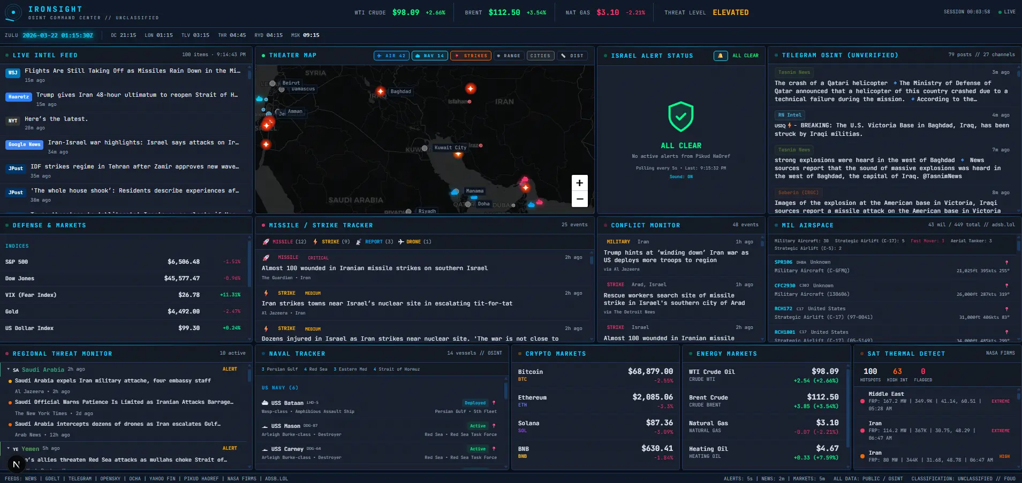Click the IRONSIGHT radar logo icon
This screenshot has height=483, width=1022.
(13, 13)
